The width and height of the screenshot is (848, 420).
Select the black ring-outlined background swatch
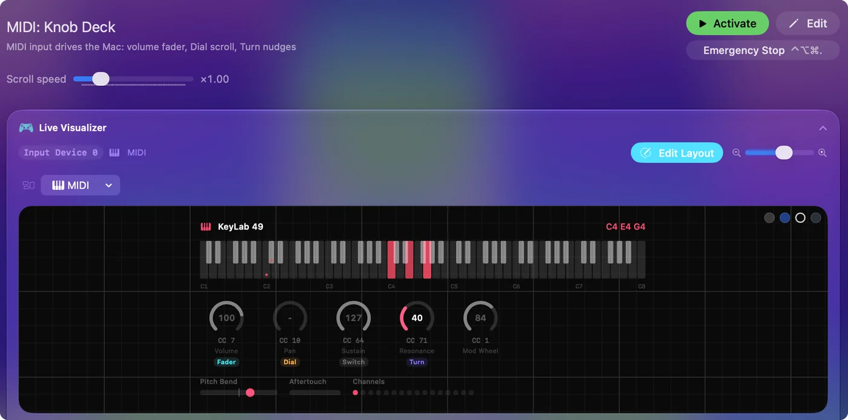pos(800,218)
